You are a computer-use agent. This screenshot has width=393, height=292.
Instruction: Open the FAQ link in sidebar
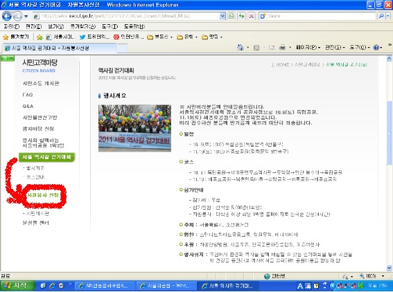(28, 95)
